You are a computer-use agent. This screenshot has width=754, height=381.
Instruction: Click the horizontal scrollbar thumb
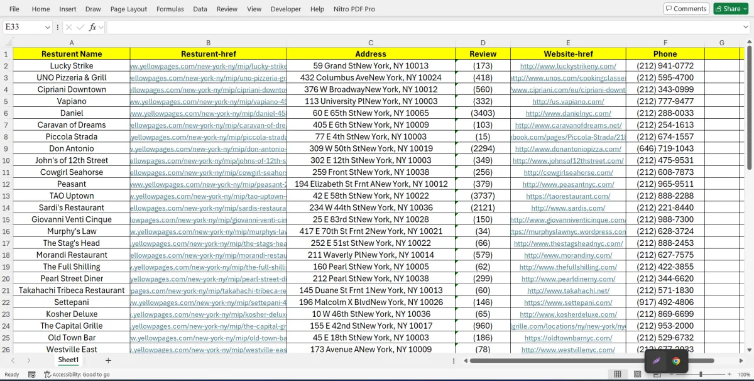(x=591, y=361)
